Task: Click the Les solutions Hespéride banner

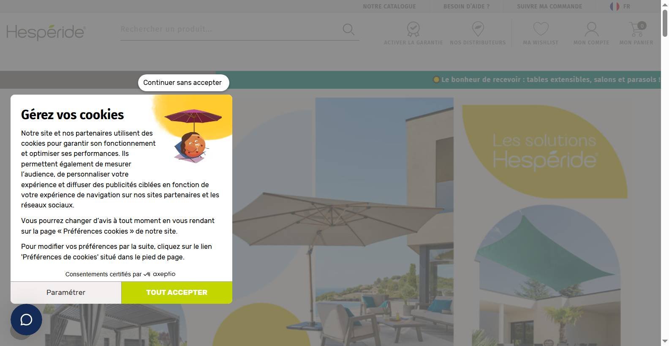Action: (x=544, y=151)
